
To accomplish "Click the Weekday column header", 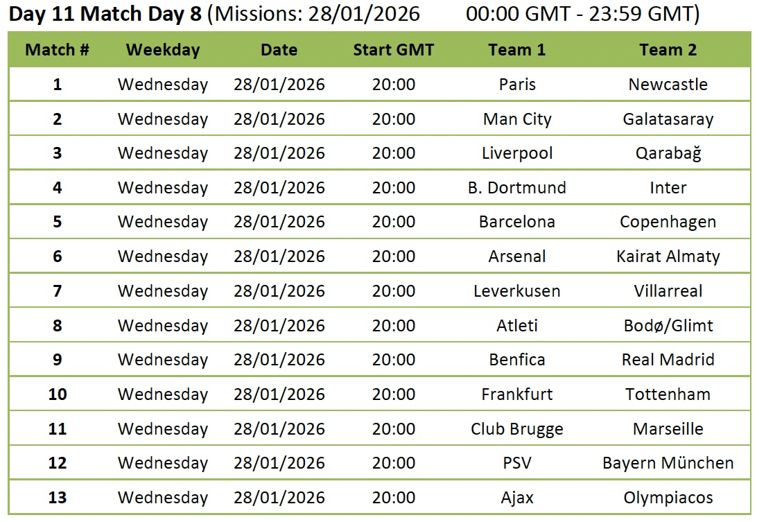I will point(163,50).
